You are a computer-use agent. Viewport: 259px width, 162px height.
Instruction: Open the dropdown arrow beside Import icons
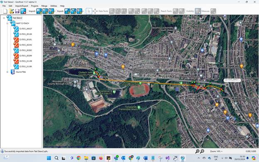click(55, 11)
